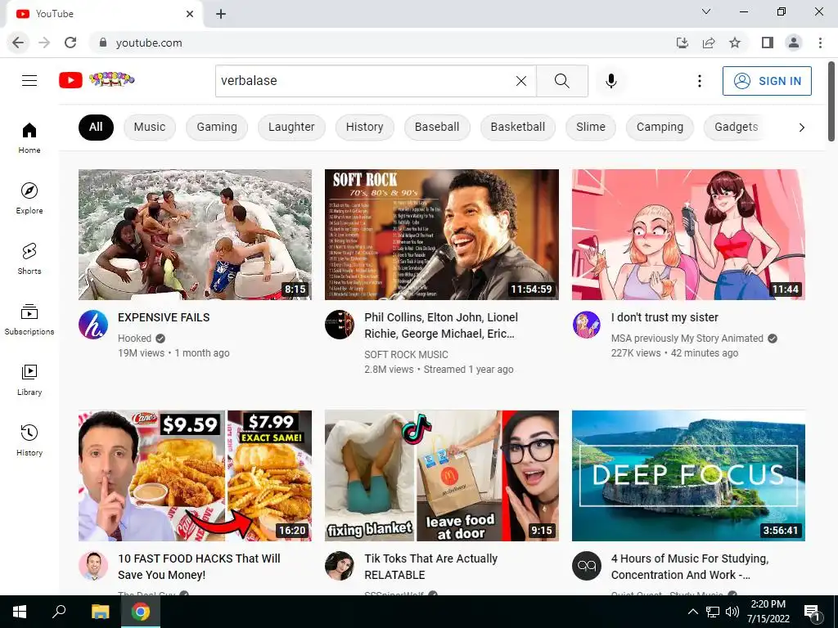The image size is (838, 628).
Task: Select the Basketball filter chip
Action: pyautogui.click(x=517, y=127)
